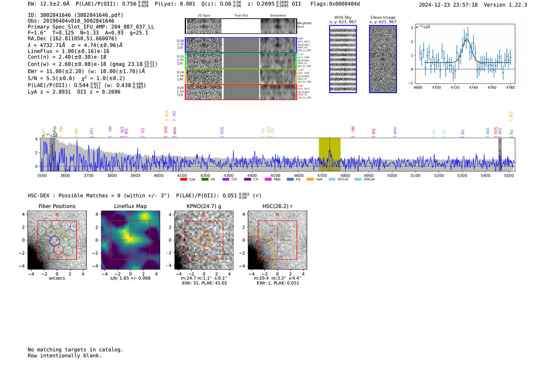Select the green-bordered 2D spectrum row
The image size is (555, 377).
coord(241,61)
